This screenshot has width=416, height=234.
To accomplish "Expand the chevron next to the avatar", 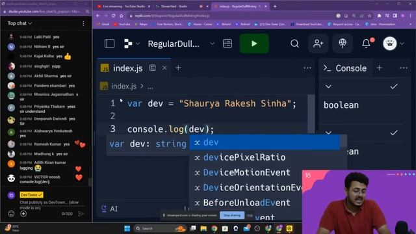I will tap(402, 44).
